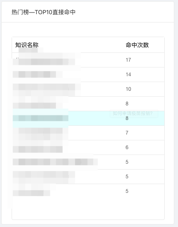
Task: Click the 8 in the non-highlighted row
Action: click(127, 104)
